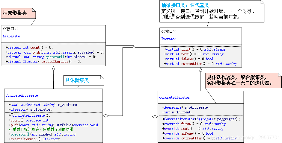Click the green 重载下标运算符 comment
The width and height of the screenshot is (282, 143).
coord(41,129)
